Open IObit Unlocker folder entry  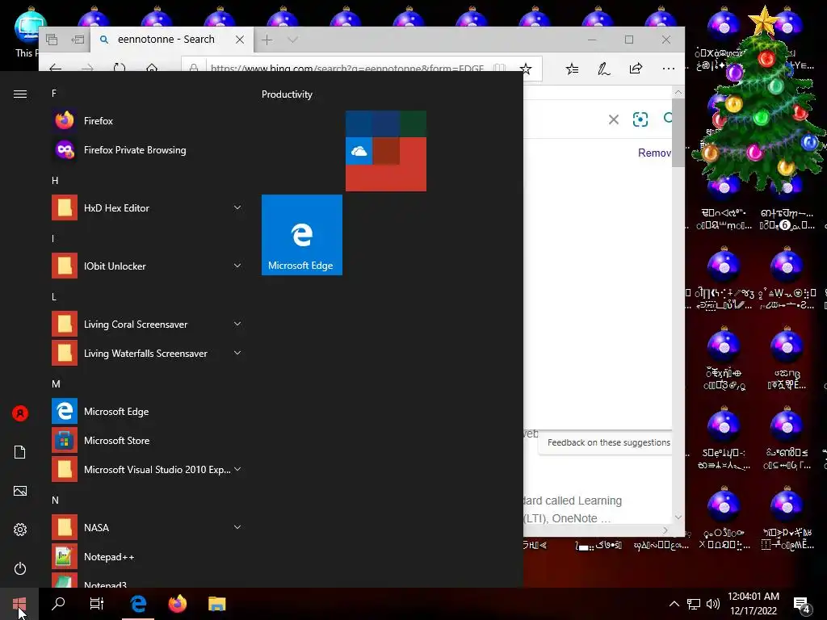pos(148,266)
